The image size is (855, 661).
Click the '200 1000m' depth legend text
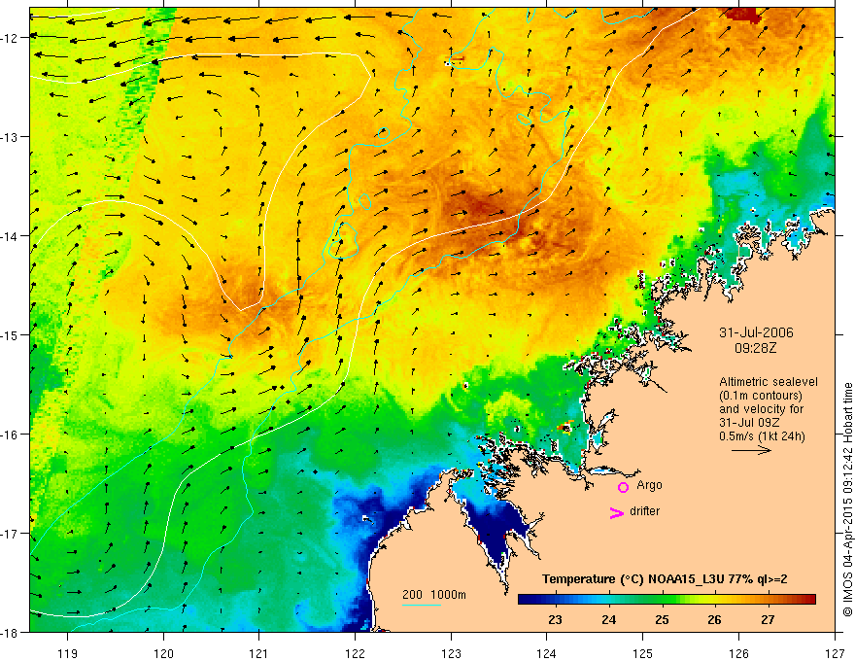click(x=434, y=595)
